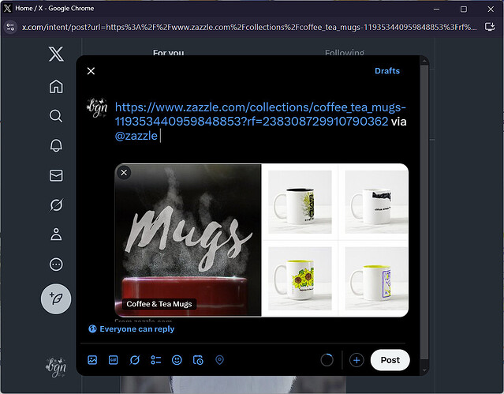Open Notifications bell icon
The image size is (504, 394).
coord(56,145)
